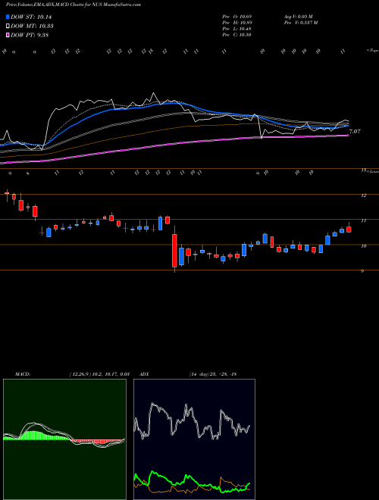The image size is (379, 500).
Task: Select the 'DOW ST: 10.14' legend label
Action: tap(31, 17)
